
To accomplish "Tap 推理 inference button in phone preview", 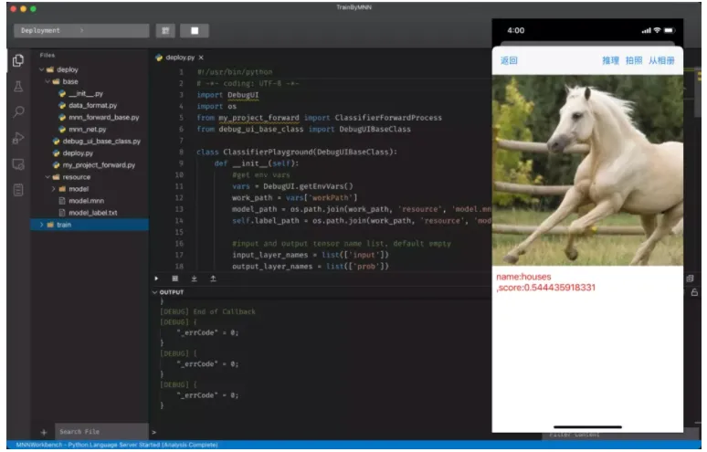I will 610,60.
